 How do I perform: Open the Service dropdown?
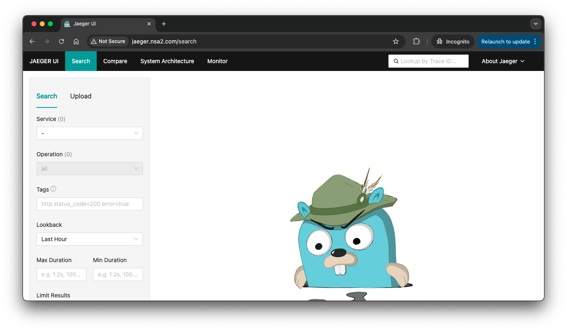point(90,133)
